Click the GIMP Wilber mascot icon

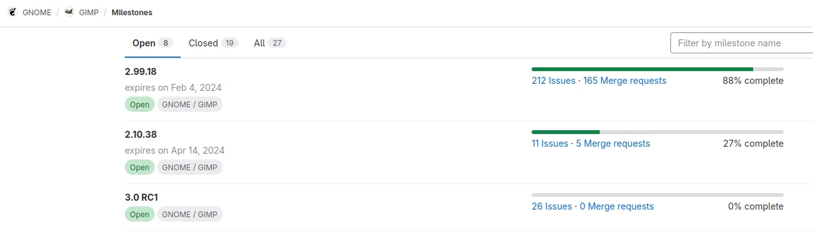pyautogui.click(x=69, y=12)
